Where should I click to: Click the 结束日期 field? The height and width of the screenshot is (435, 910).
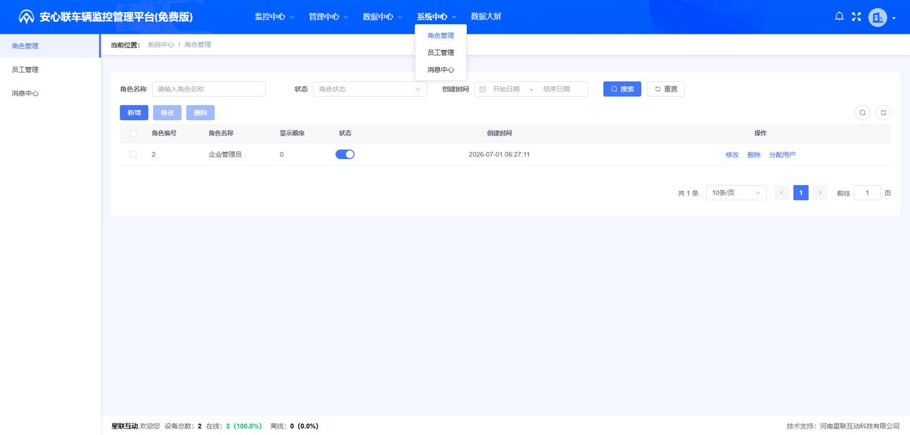[x=556, y=89]
